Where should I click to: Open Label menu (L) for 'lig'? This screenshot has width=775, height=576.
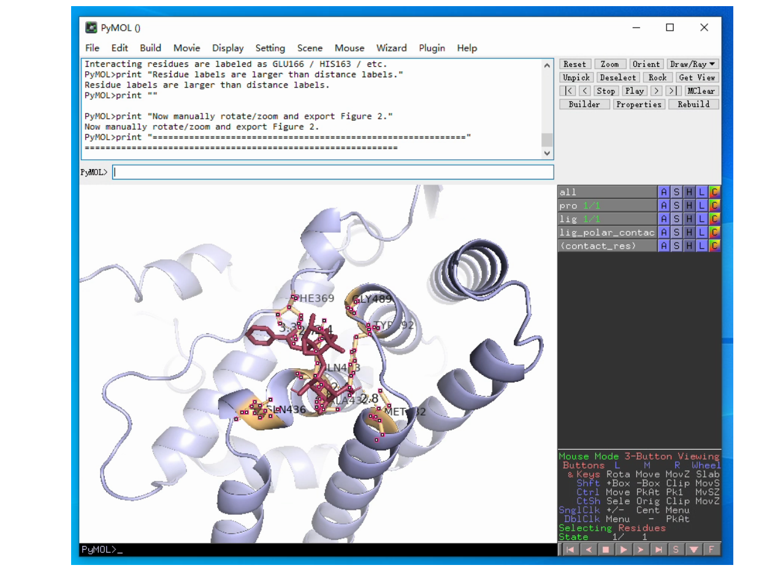[x=701, y=219]
